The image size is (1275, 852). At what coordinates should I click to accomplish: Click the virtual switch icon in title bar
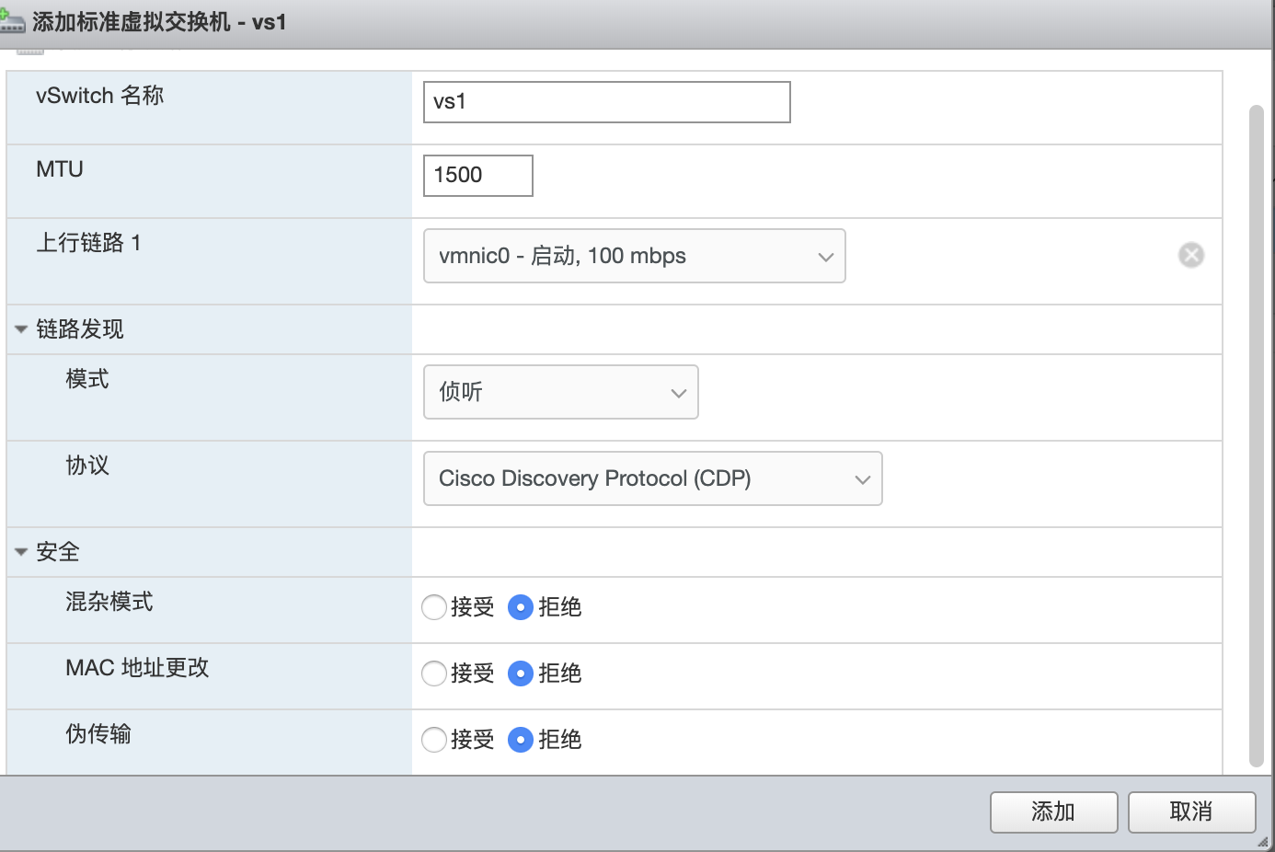[13, 21]
